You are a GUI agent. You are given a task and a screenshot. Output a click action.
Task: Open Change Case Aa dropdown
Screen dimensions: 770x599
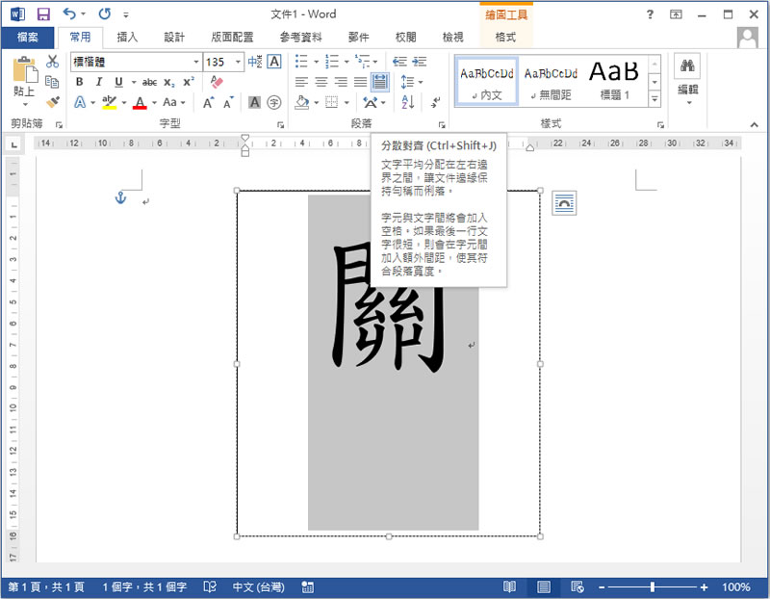pos(174,102)
